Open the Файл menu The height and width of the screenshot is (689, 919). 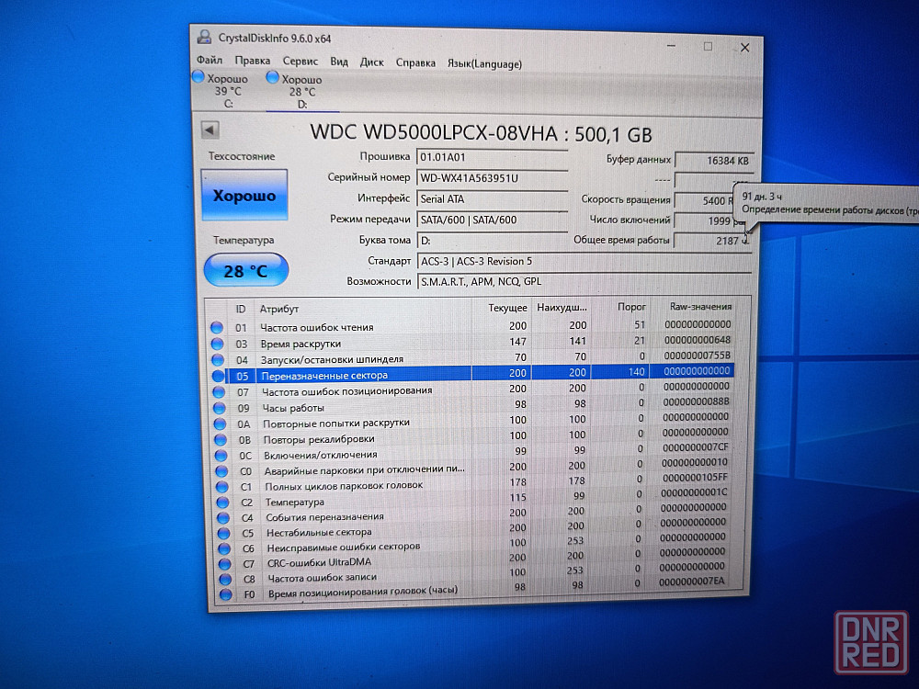tap(210, 60)
